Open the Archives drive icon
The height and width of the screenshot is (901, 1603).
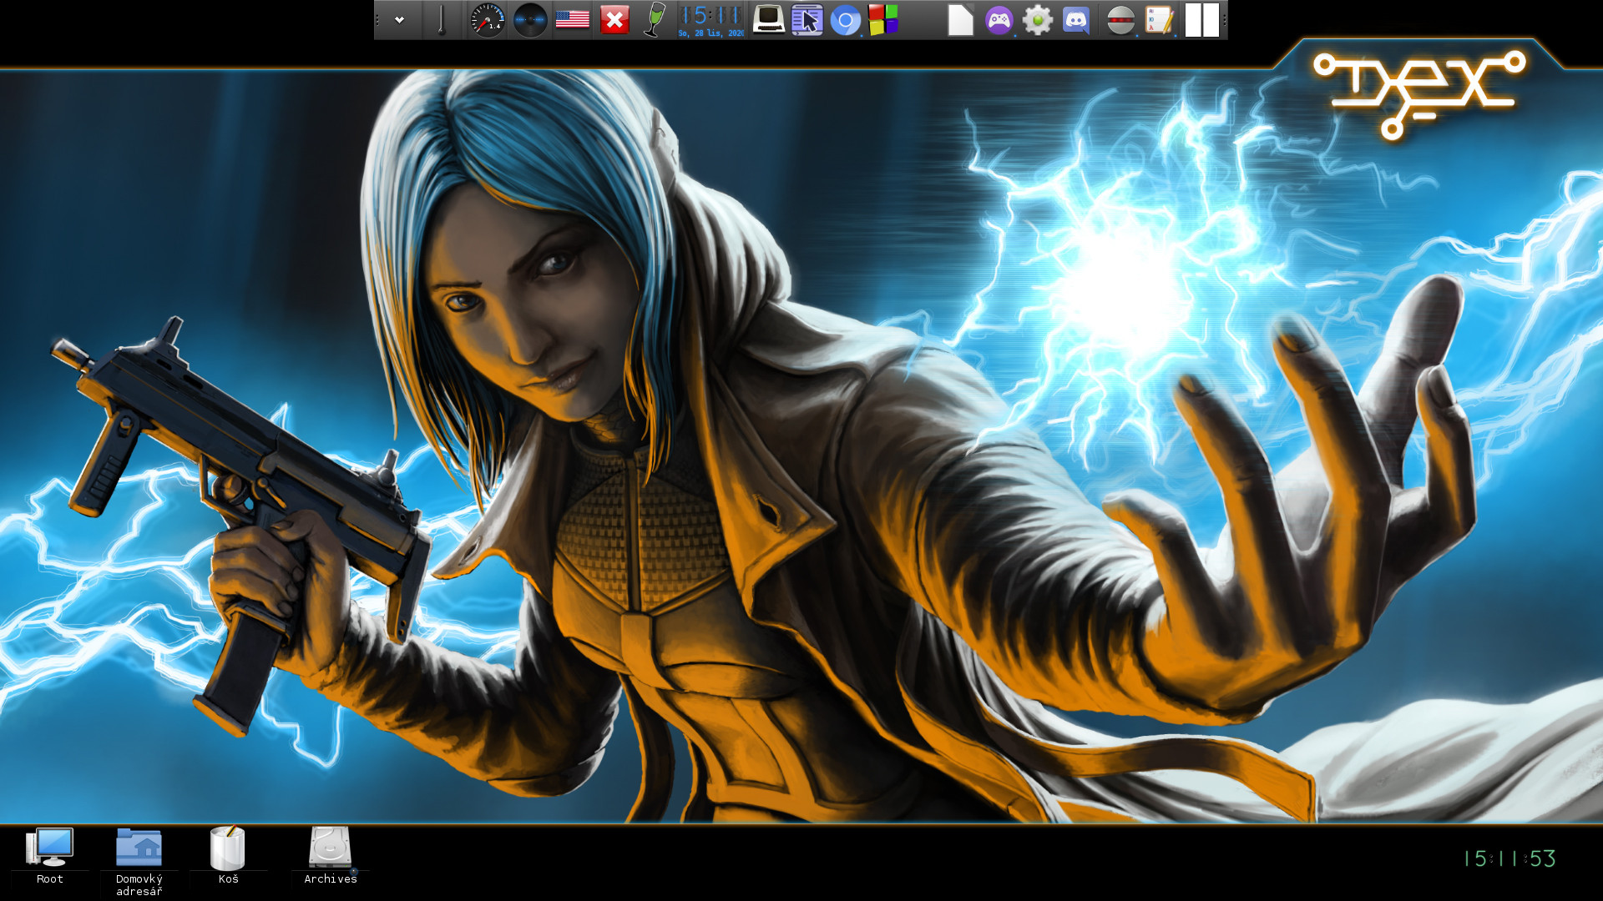(x=331, y=856)
